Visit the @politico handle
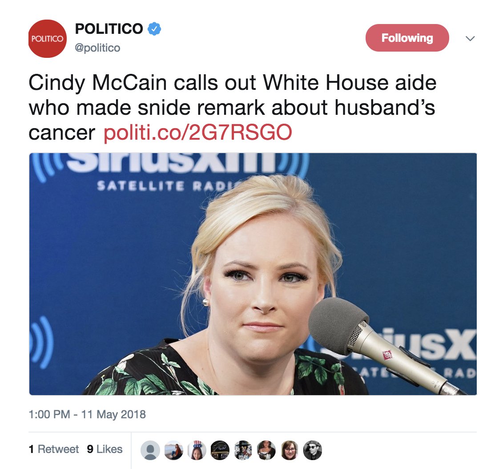Image resolution: width=499 pixels, height=469 pixels. (97, 48)
